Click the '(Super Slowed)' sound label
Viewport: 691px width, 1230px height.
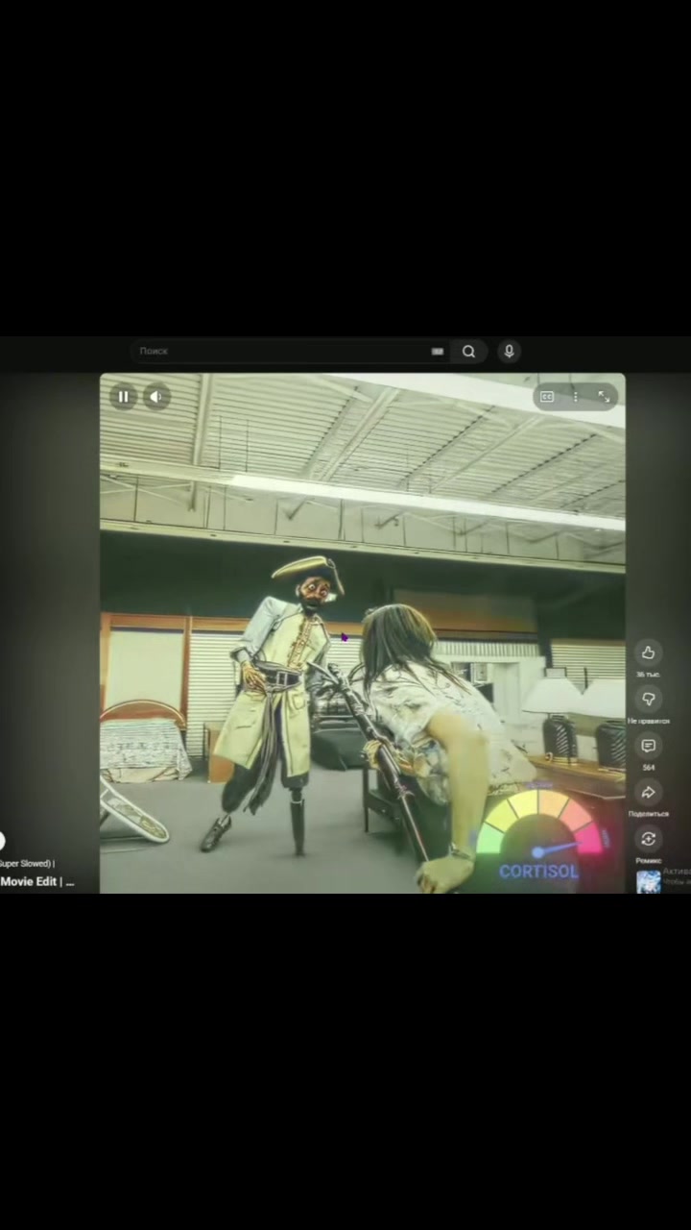click(27, 864)
